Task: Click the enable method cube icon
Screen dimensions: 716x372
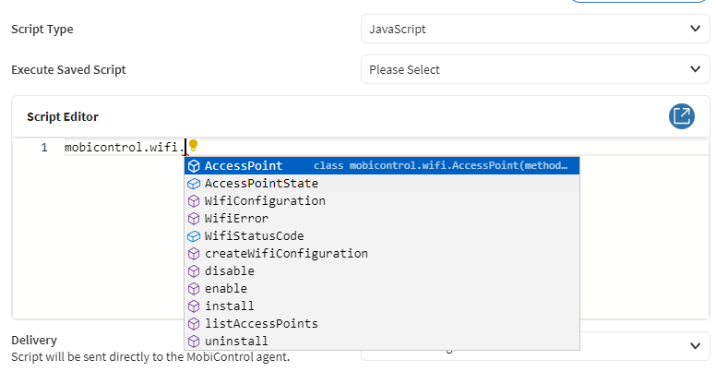Action: pos(194,289)
